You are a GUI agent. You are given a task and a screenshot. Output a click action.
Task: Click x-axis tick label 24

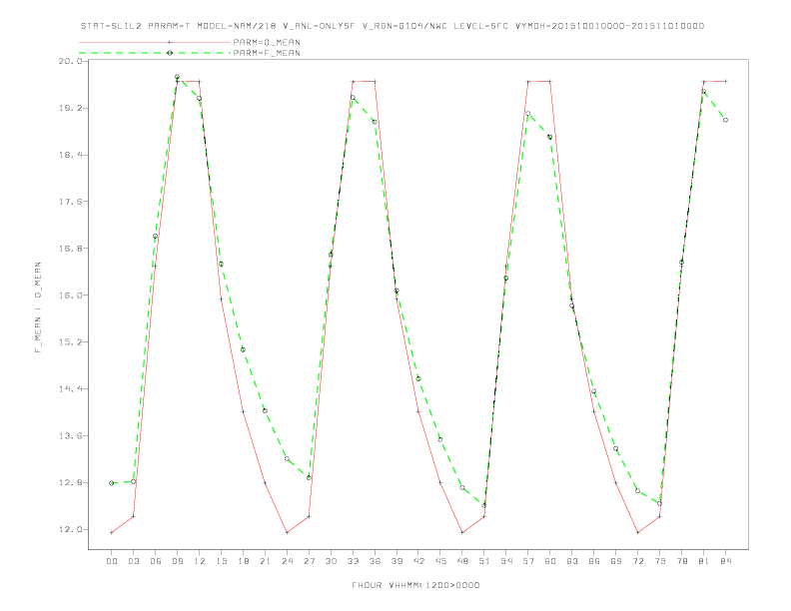pyautogui.click(x=287, y=561)
